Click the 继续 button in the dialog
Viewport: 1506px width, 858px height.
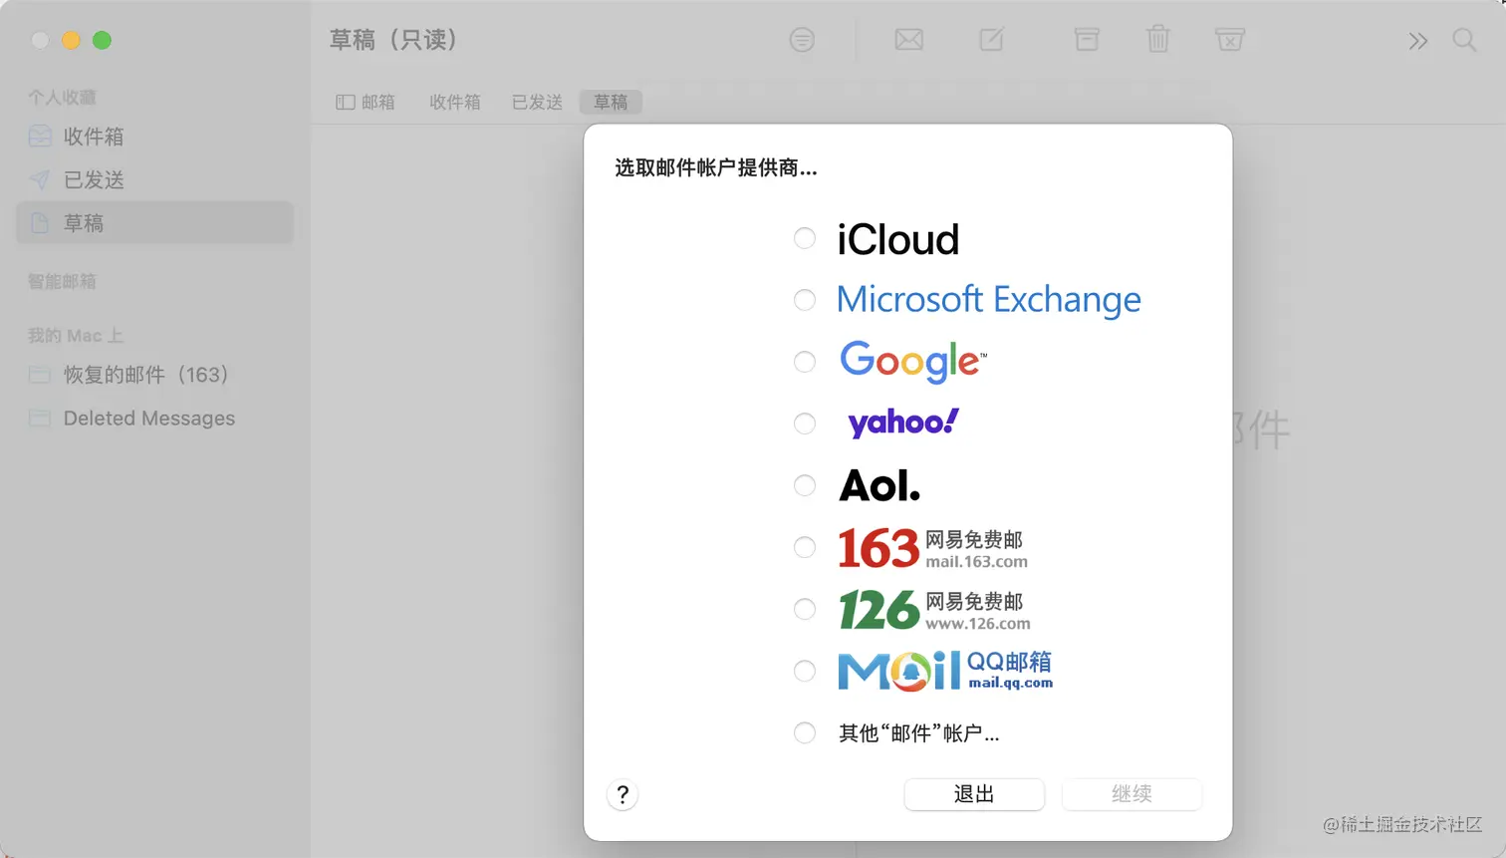[x=1131, y=794]
